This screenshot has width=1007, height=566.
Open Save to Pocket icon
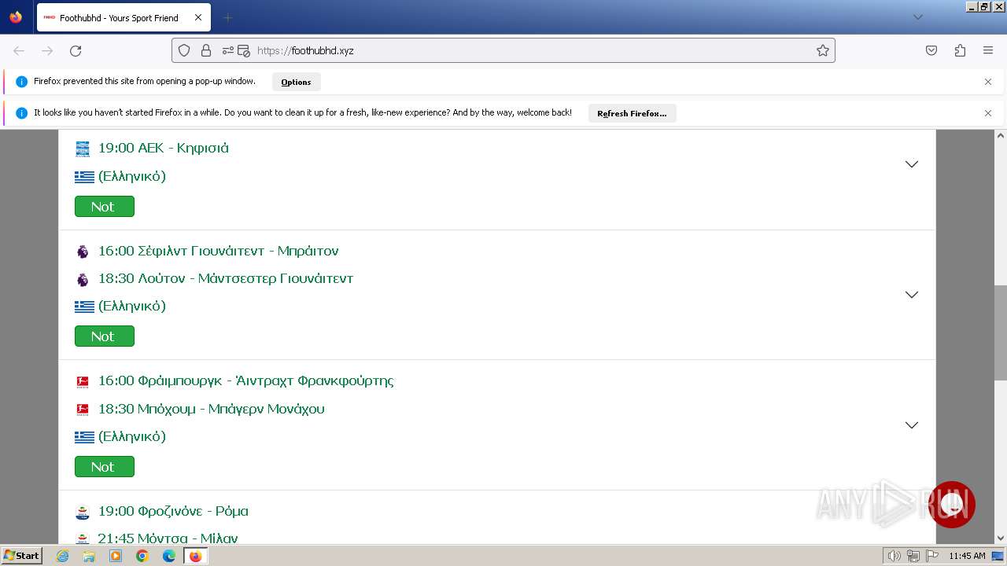(x=931, y=50)
